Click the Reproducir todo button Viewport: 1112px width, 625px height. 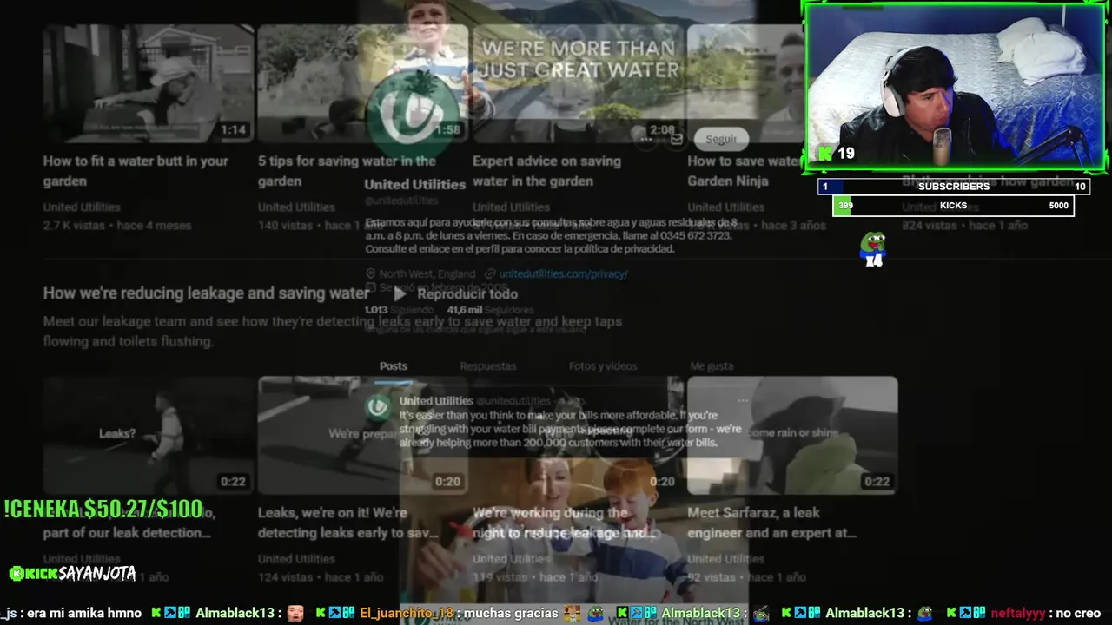pyautogui.click(x=455, y=294)
